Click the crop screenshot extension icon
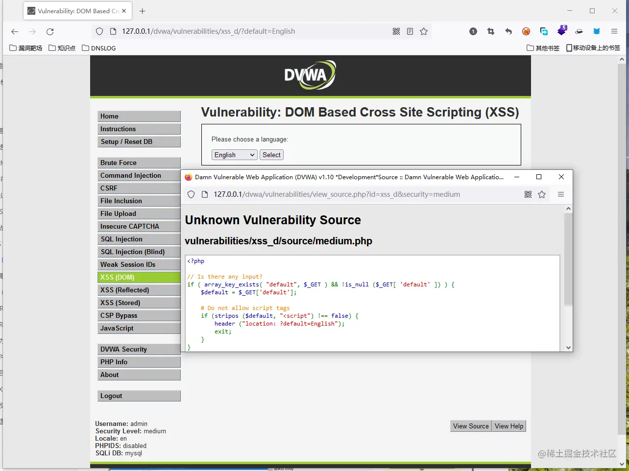The height and width of the screenshot is (471, 629). 491,31
